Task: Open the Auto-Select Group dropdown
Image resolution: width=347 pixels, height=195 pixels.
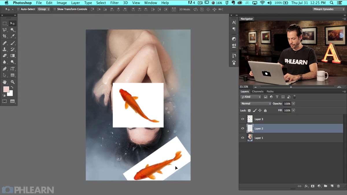Action: pos(43,9)
